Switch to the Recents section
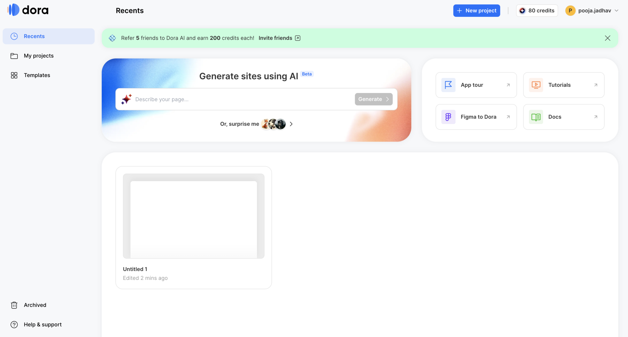The height and width of the screenshot is (337, 628). coord(34,36)
